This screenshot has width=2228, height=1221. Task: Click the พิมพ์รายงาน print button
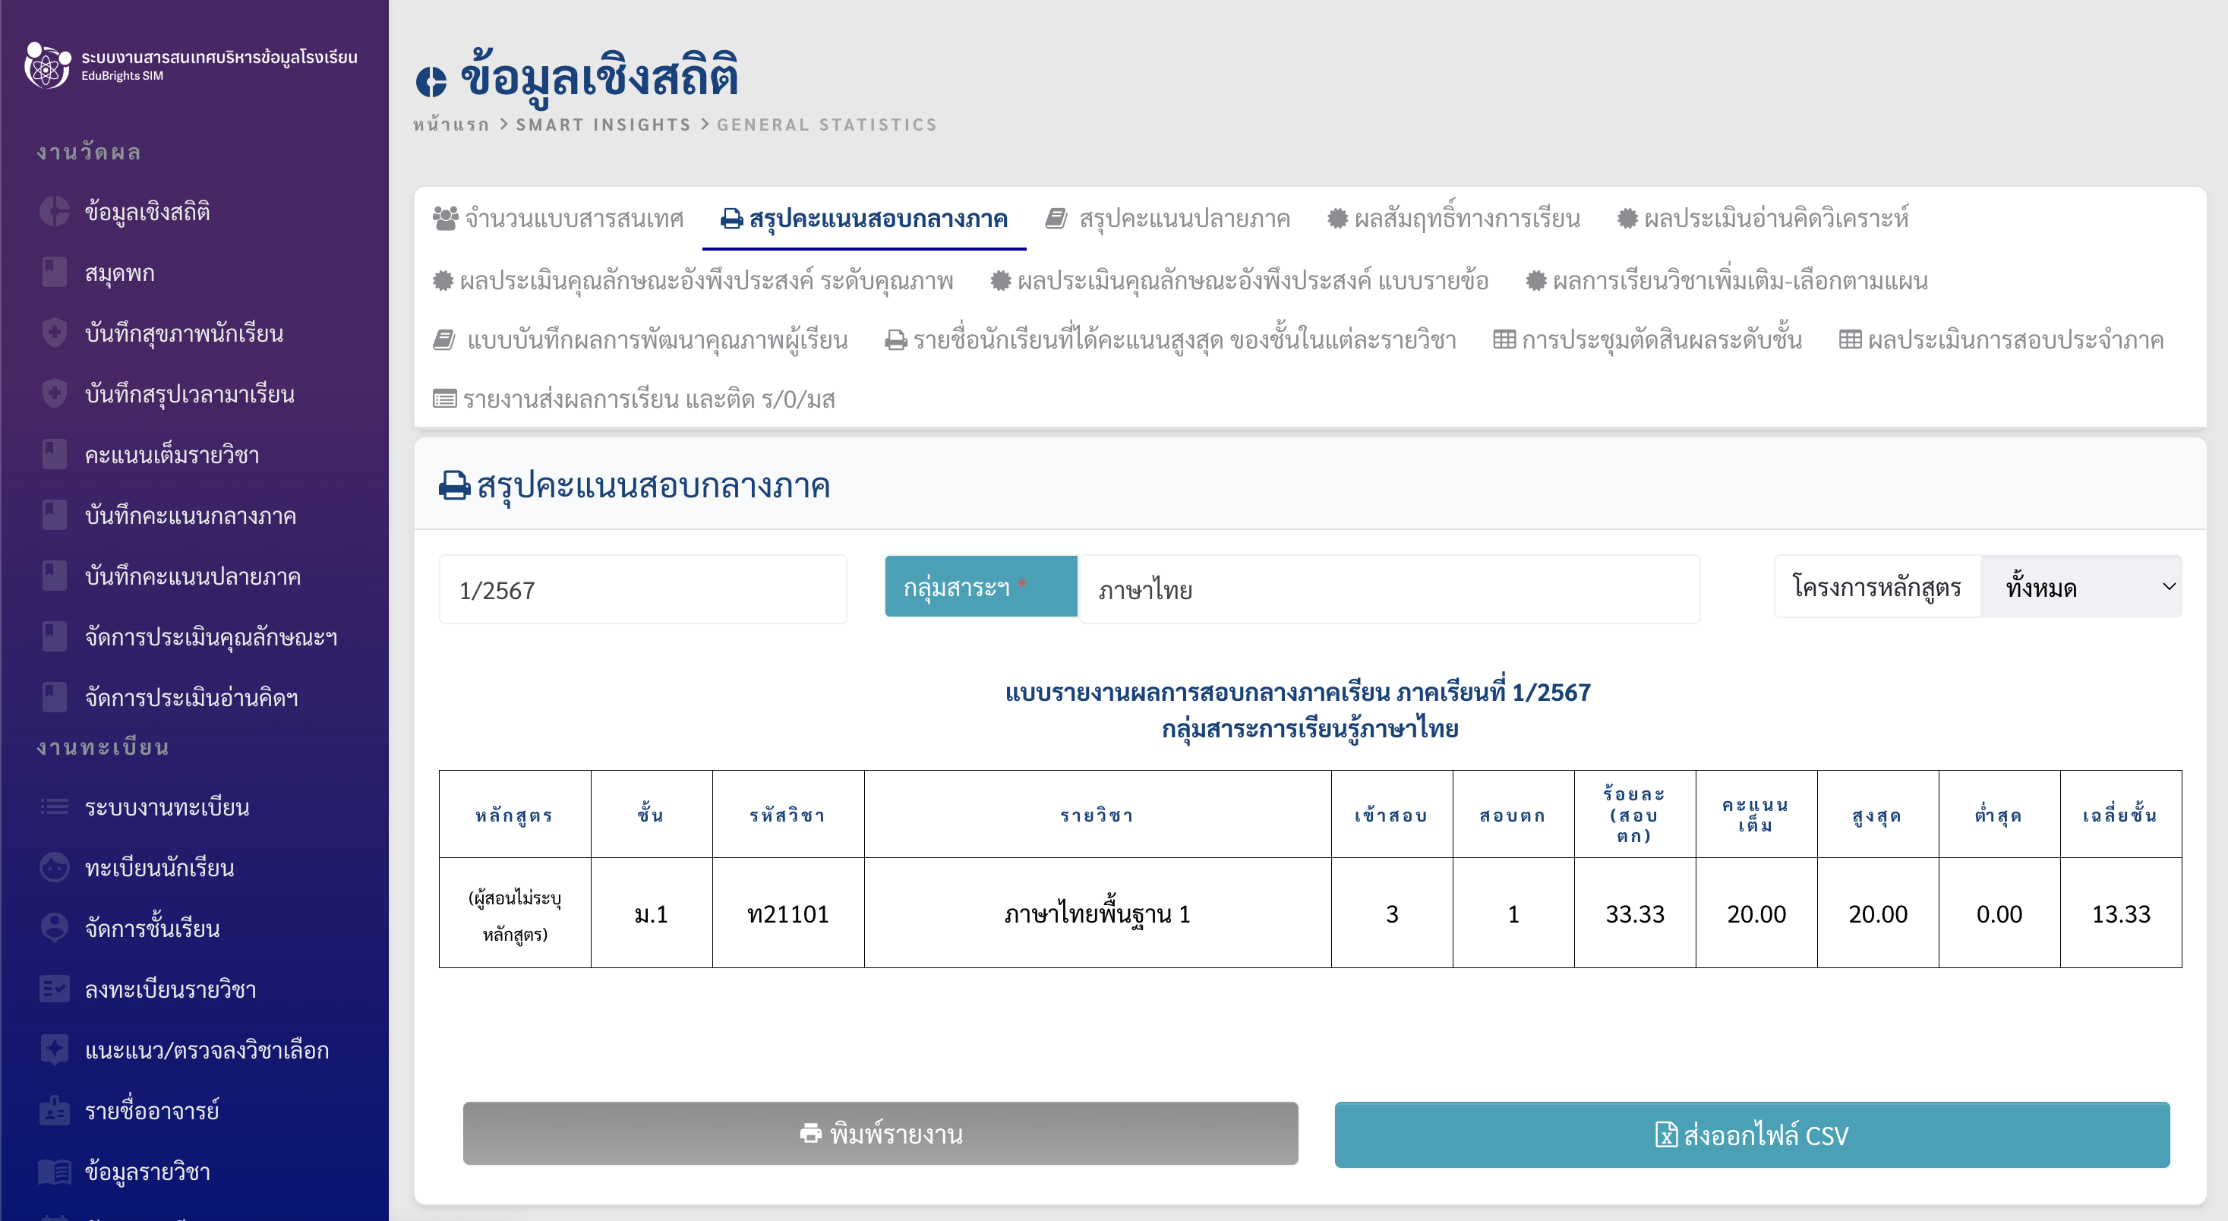pyautogui.click(x=879, y=1134)
